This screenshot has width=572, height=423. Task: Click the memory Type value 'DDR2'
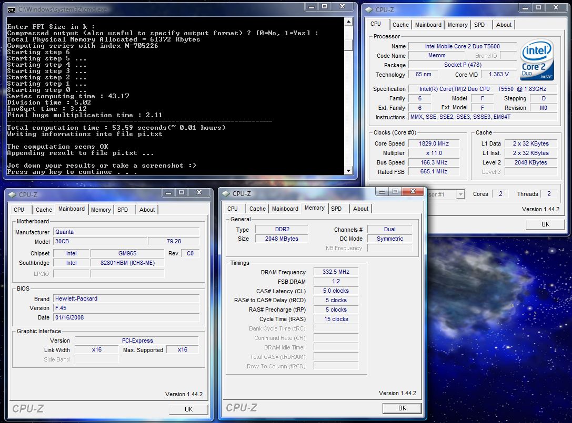point(282,229)
